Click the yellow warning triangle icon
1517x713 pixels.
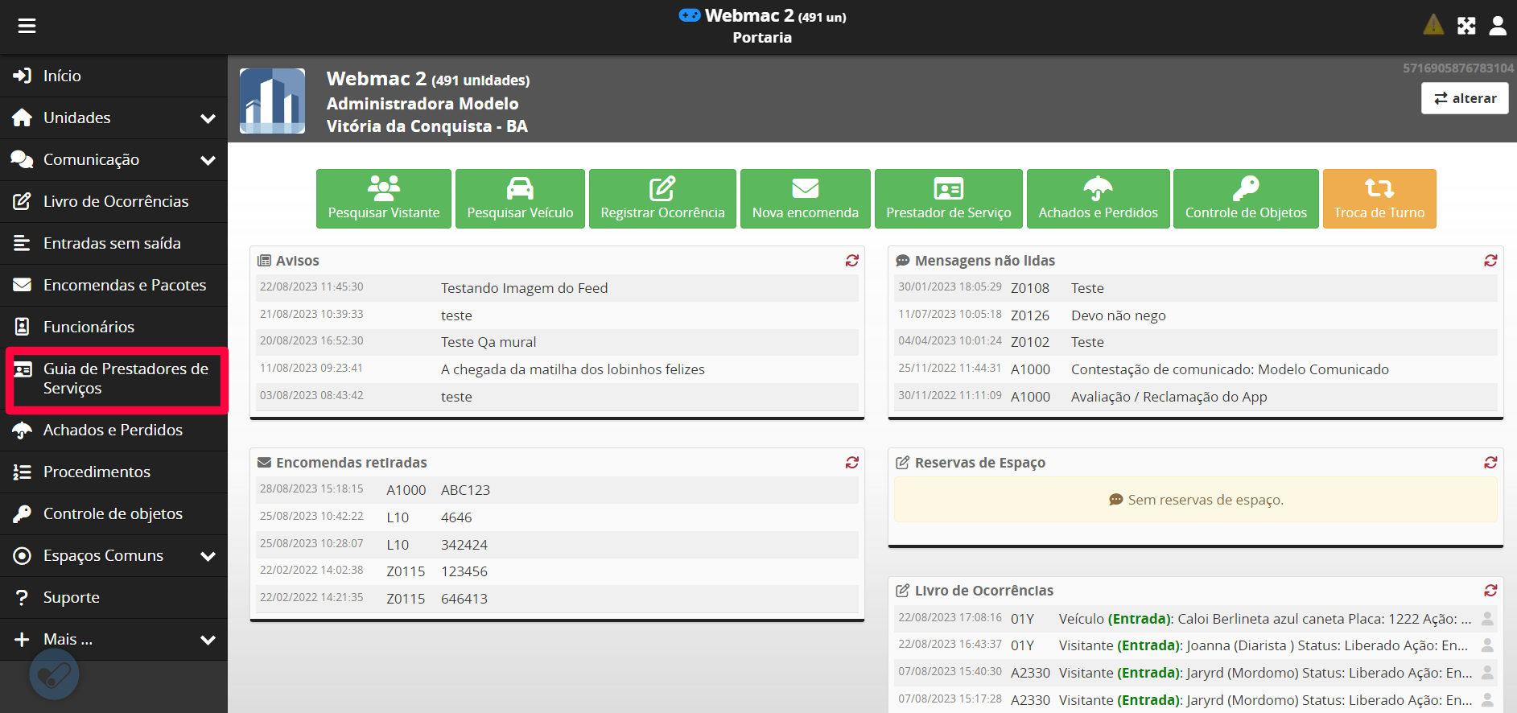[x=1433, y=25]
